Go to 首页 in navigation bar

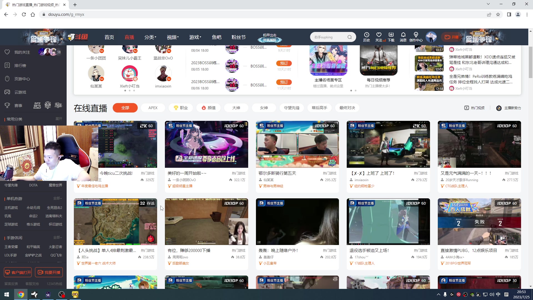click(x=109, y=37)
